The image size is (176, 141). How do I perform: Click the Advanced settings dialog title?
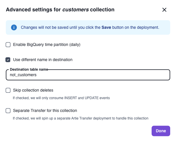60,10
